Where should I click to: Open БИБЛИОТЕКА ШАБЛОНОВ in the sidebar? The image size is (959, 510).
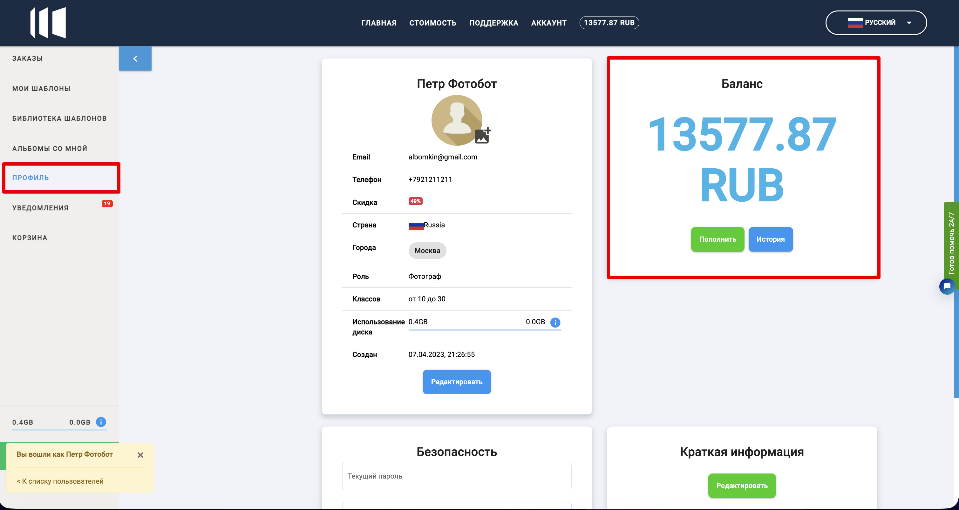(59, 118)
